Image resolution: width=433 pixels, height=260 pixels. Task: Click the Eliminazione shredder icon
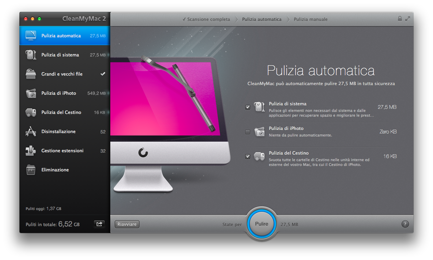tap(31, 170)
